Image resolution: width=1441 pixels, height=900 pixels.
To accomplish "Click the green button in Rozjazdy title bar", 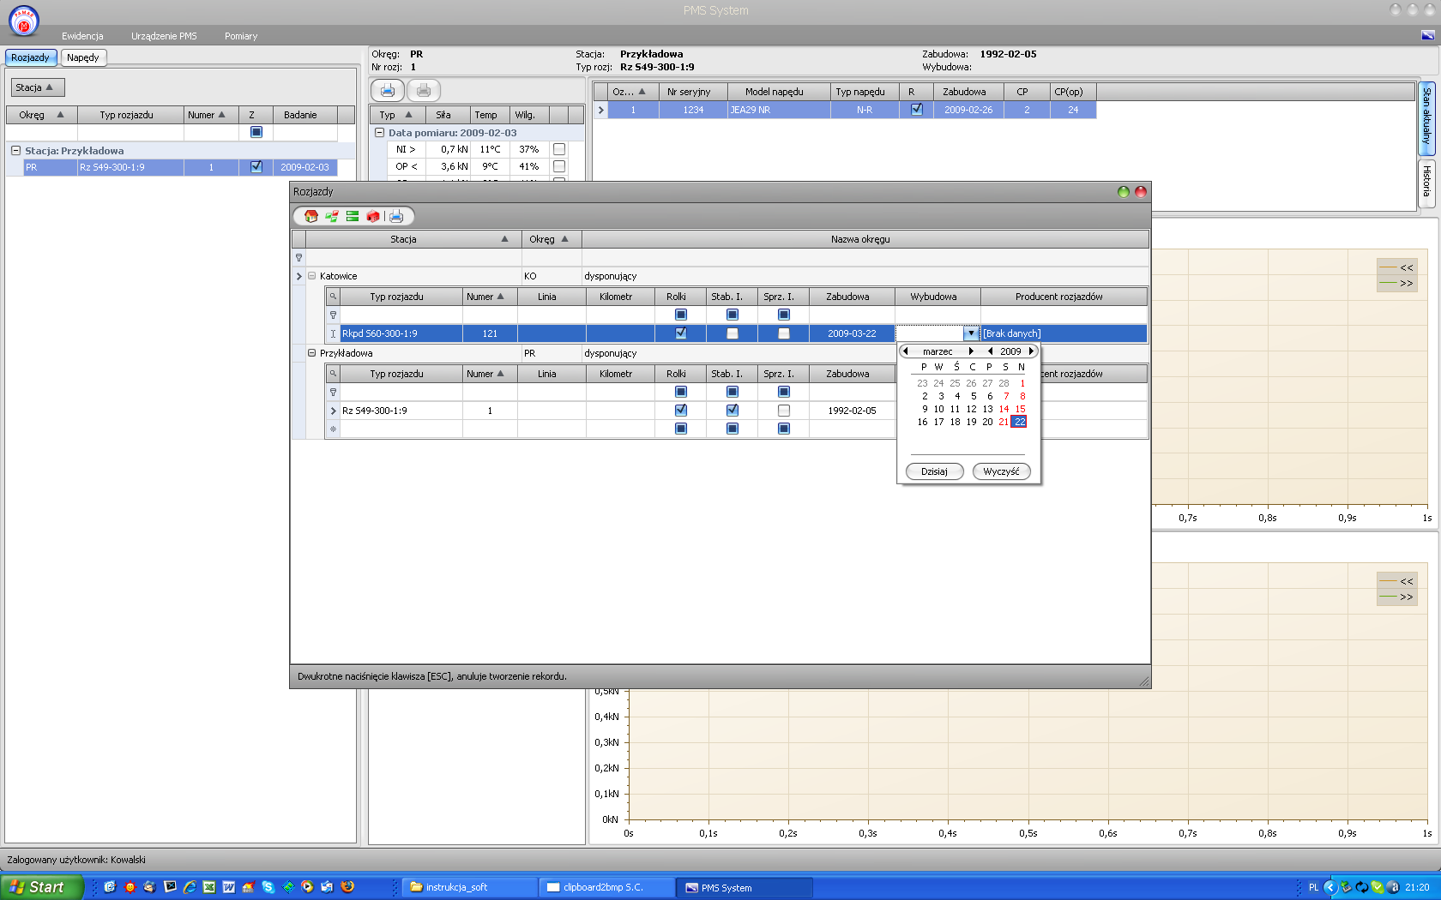I will coord(1123,192).
